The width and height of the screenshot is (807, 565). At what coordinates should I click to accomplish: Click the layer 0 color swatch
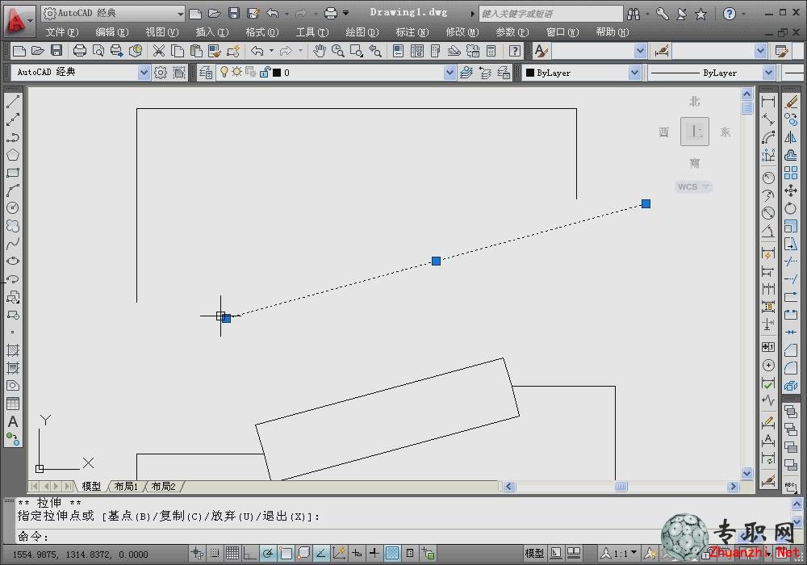coord(277,73)
